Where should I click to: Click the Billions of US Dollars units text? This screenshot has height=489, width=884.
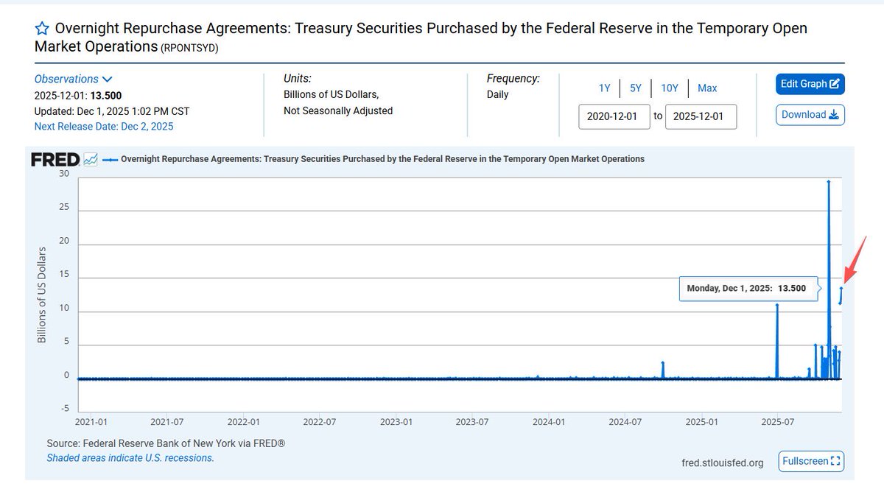pos(331,95)
